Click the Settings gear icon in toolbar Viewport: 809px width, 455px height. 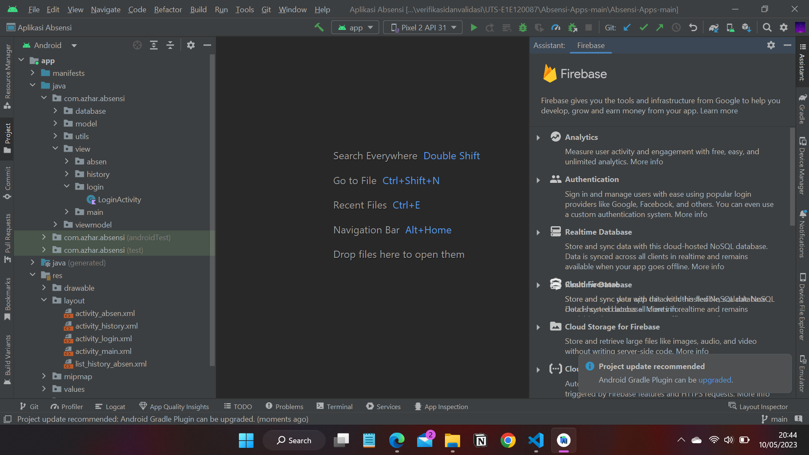coord(783,27)
